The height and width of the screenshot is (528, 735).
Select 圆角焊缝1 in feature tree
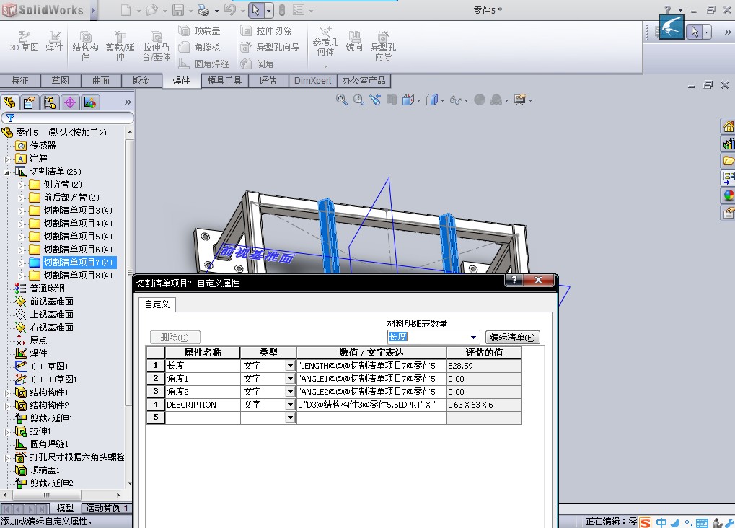pyautogui.click(x=42, y=444)
